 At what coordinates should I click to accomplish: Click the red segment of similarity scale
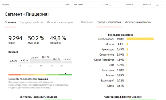15,75
